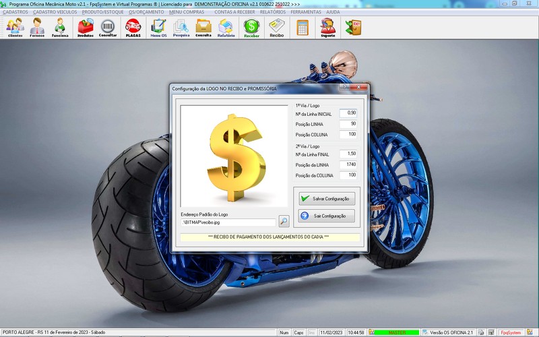Browse logo file with magnifier button
539x337 pixels.
(x=284, y=221)
